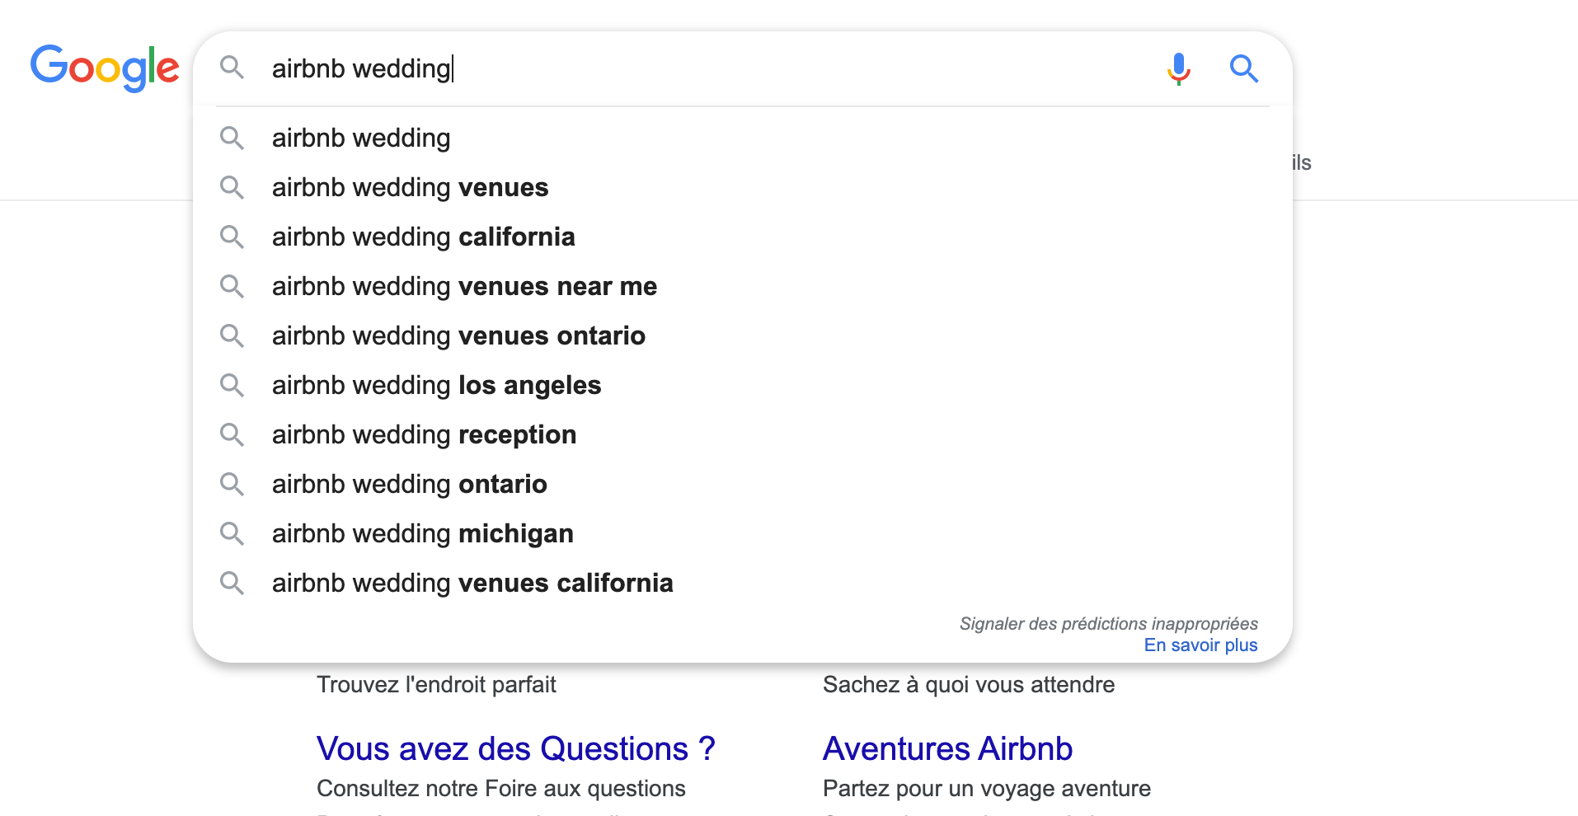Image resolution: width=1578 pixels, height=816 pixels.
Task: Click the partially hidden tools tab
Action: click(x=1302, y=162)
